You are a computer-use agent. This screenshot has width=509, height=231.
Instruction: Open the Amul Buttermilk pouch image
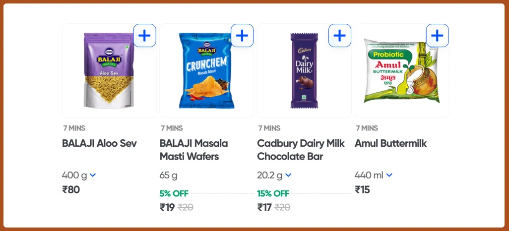401,70
